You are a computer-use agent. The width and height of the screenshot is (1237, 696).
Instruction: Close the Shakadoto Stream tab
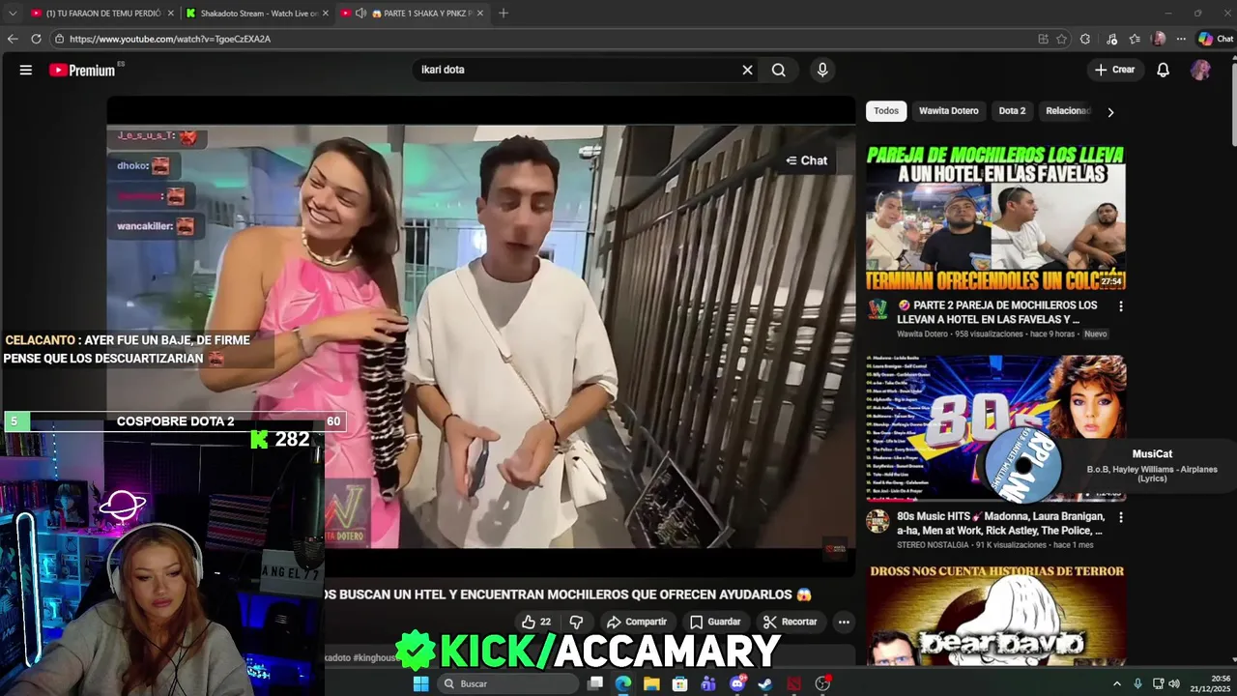pos(325,14)
